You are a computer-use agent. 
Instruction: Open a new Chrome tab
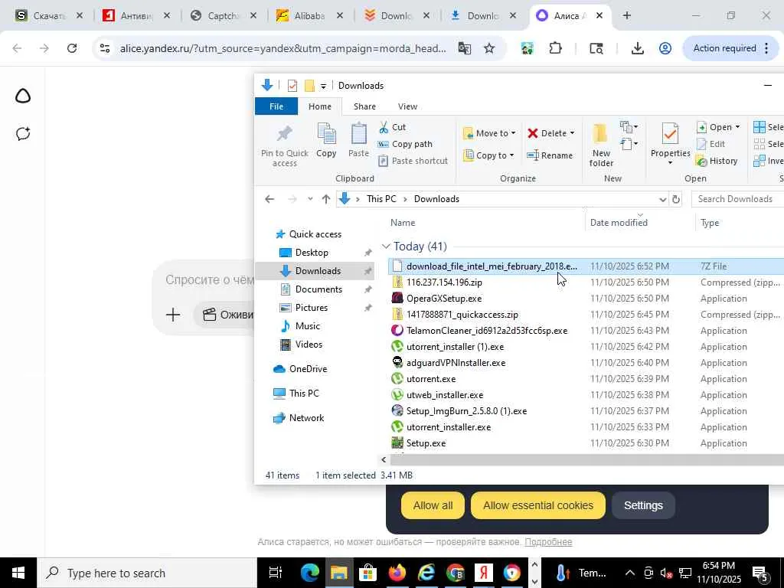626,15
